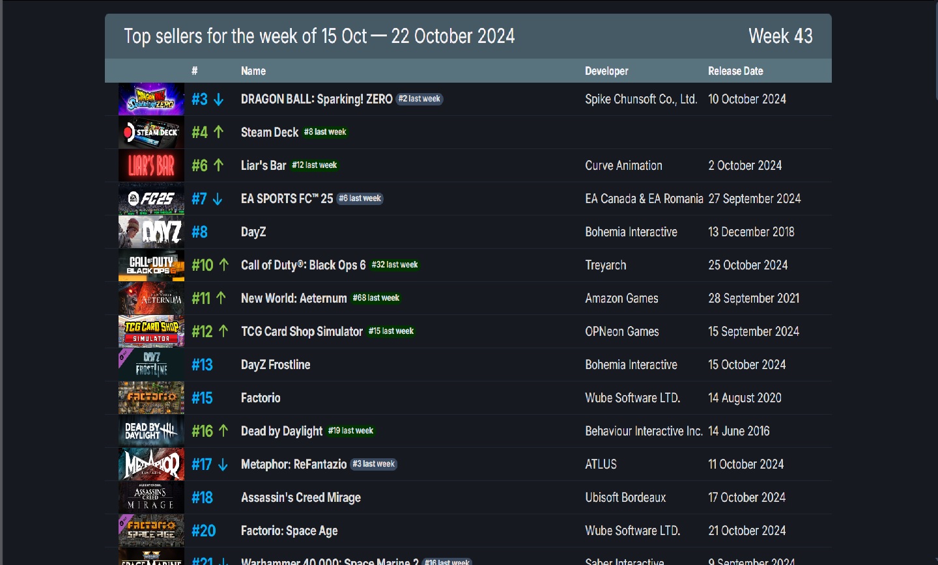
Task: Open EA SPORTS FC 25 name link
Action: (287, 199)
